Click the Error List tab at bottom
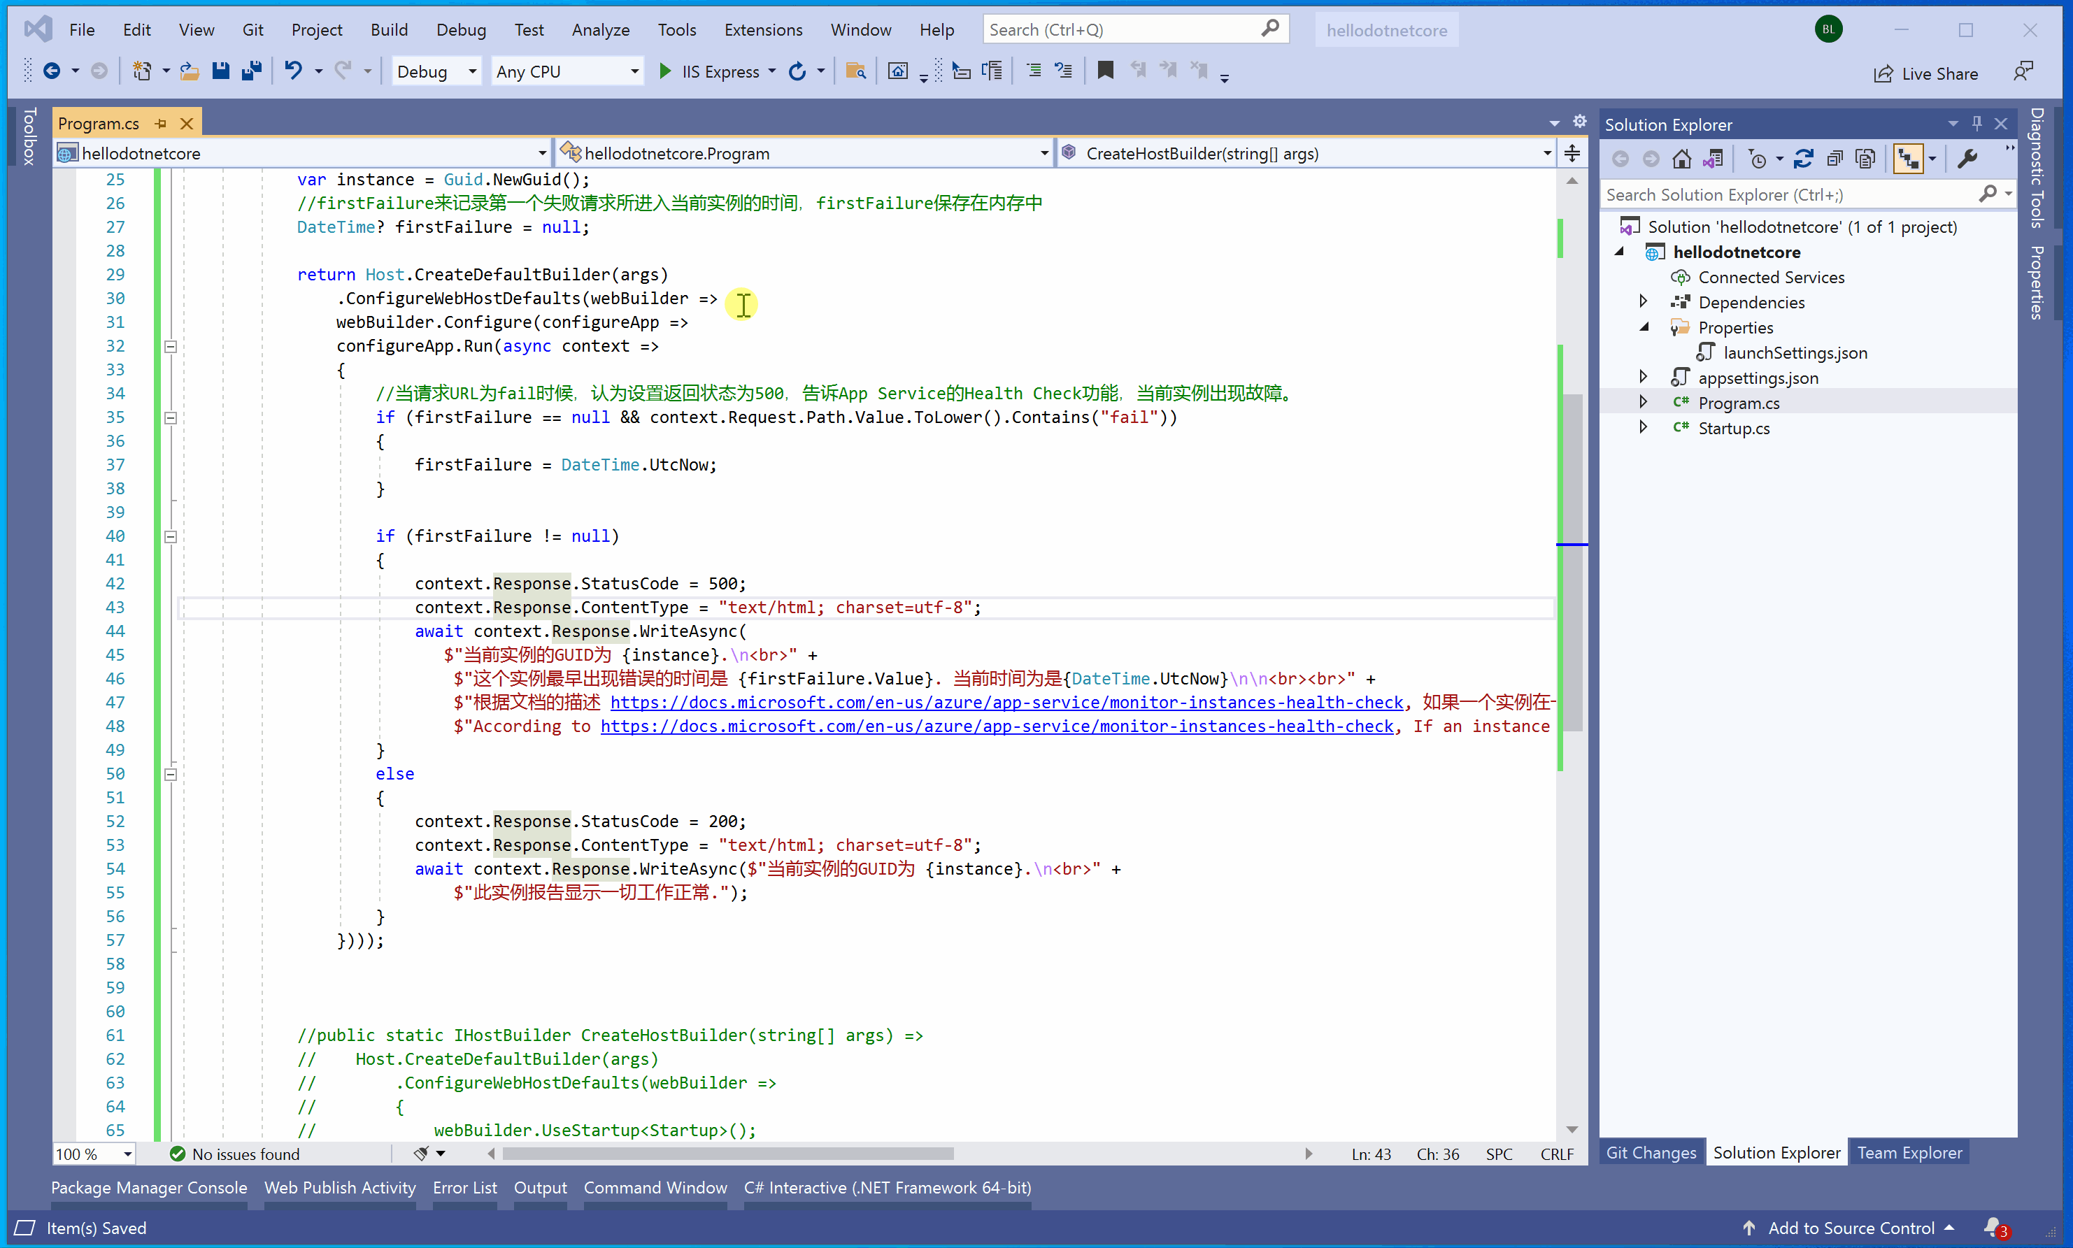The height and width of the screenshot is (1248, 2073). click(x=464, y=1186)
